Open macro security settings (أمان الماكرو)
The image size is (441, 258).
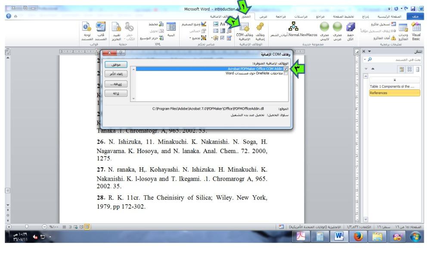(385, 38)
